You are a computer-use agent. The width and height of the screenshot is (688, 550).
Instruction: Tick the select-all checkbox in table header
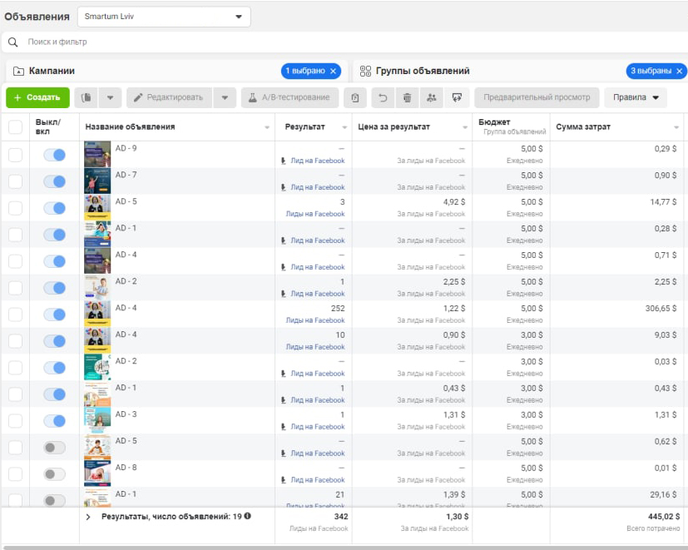coord(16,127)
